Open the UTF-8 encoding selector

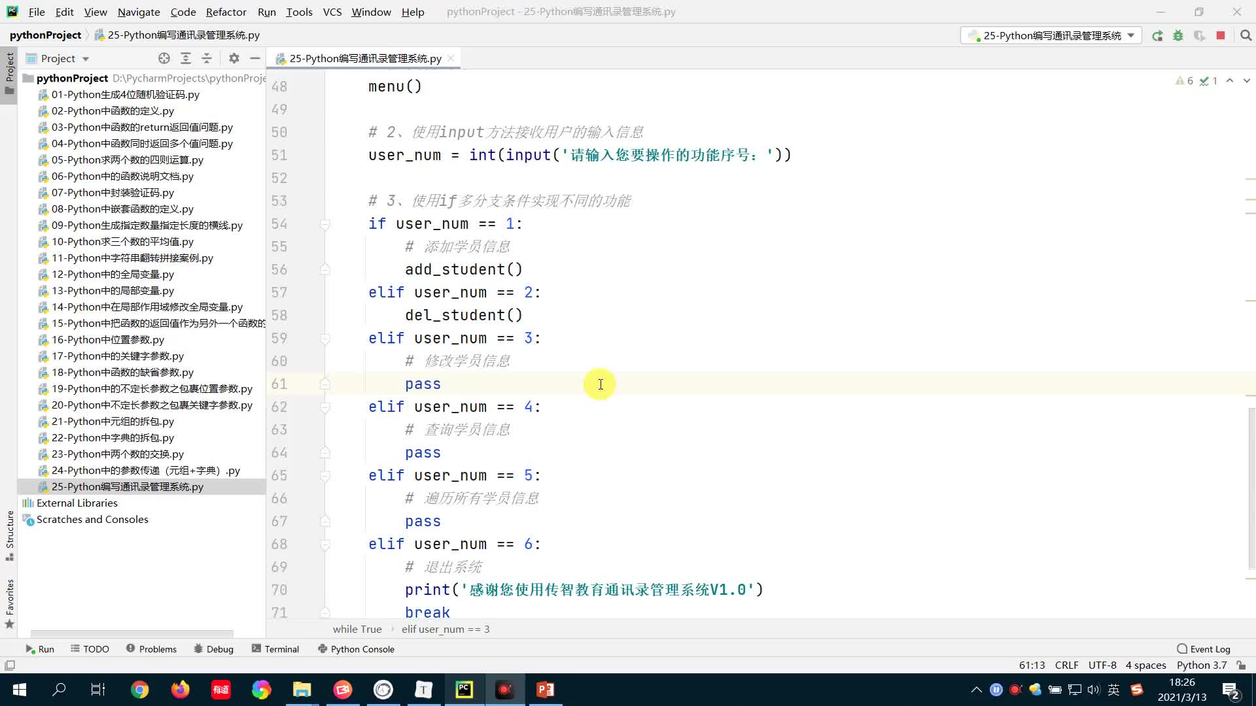click(x=1102, y=665)
